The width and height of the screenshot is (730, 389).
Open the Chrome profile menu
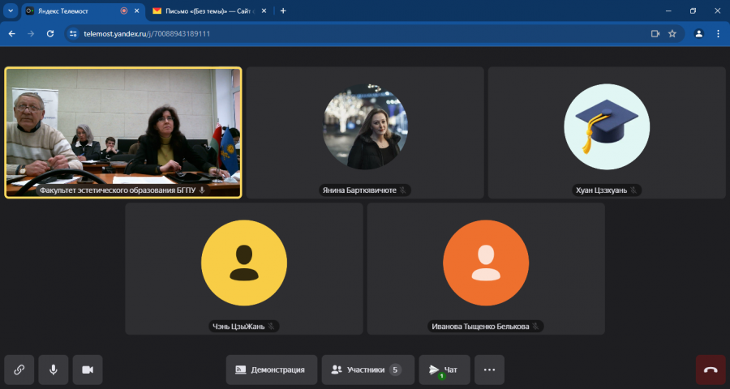pos(699,33)
